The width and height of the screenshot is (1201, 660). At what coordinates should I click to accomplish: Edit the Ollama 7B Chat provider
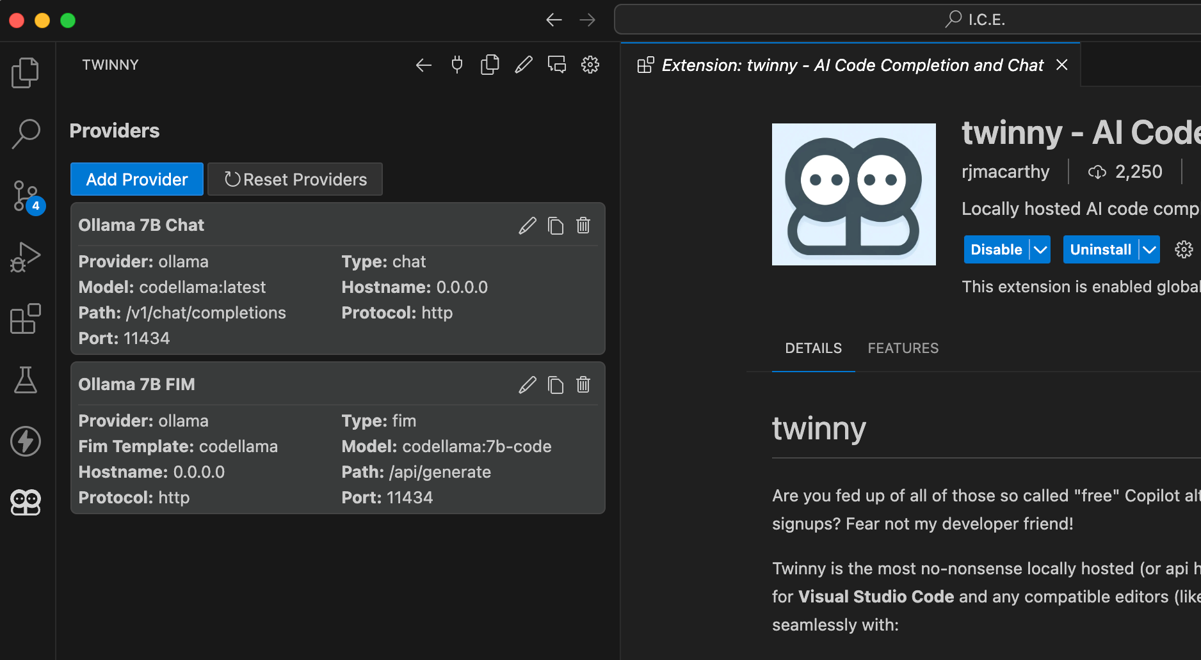pyautogui.click(x=528, y=225)
